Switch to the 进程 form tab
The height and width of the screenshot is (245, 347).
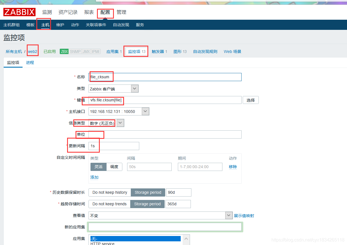[30, 63]
